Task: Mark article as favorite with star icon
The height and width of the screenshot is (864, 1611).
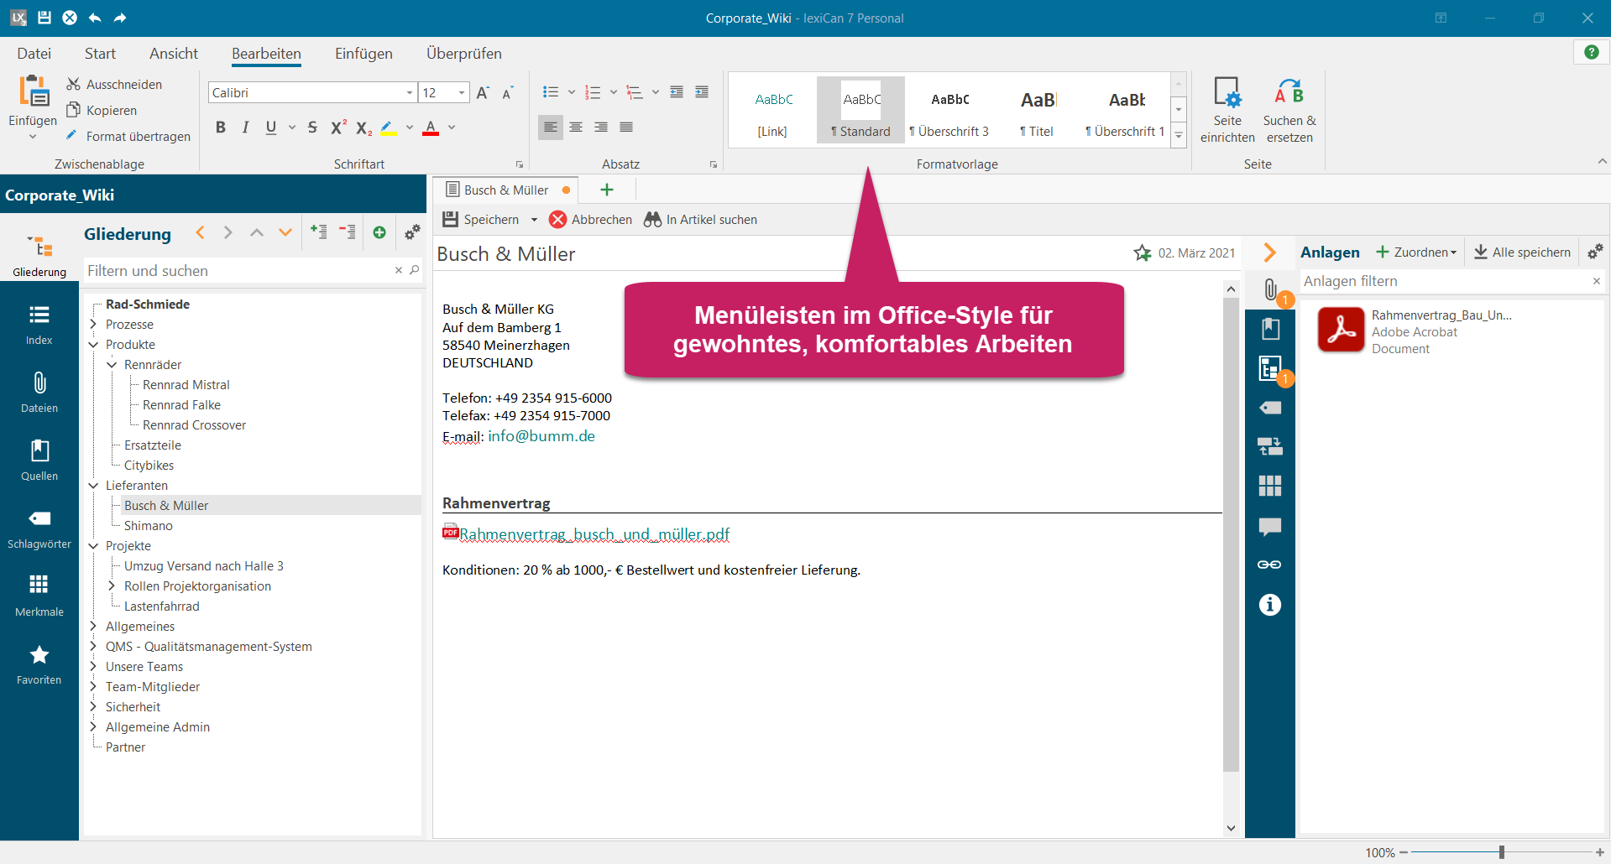Action: point(1142,253)
